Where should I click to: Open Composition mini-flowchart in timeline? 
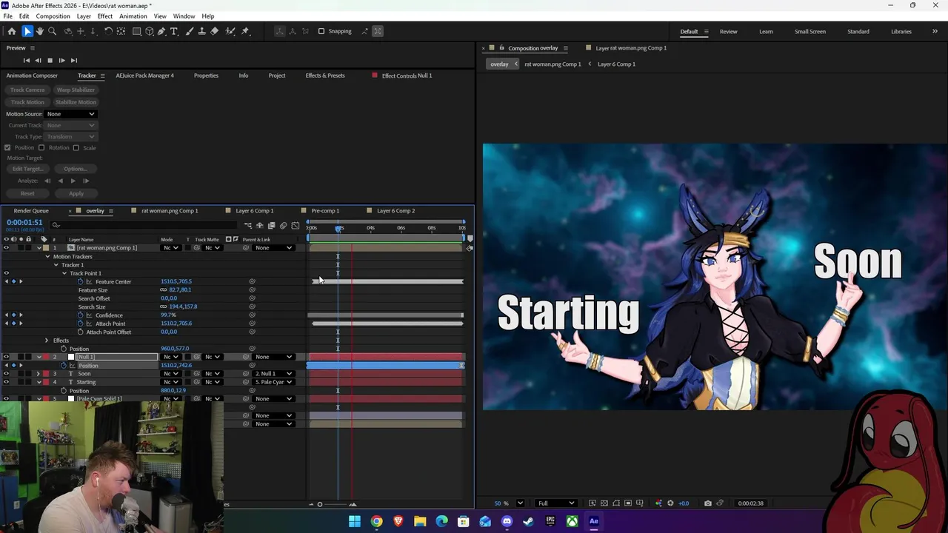(248, 226)
